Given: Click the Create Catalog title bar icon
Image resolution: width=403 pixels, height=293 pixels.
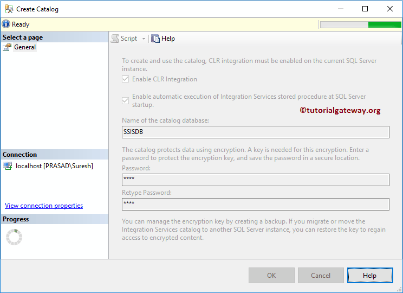Looking at the screenshot, I should (x=9, y=9).
